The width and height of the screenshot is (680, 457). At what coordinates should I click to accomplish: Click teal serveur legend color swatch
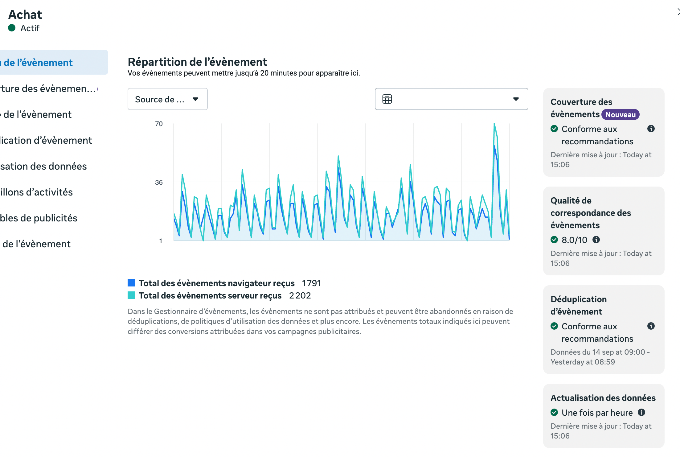click(131, 295)
